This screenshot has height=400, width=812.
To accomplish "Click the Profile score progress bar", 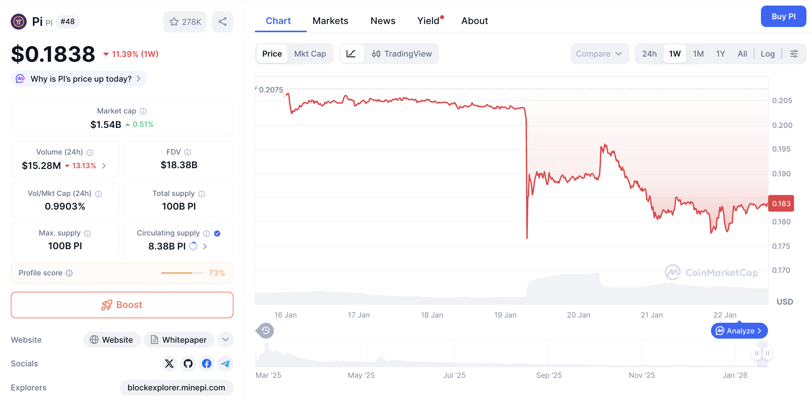I will click(x=181, y=273).
